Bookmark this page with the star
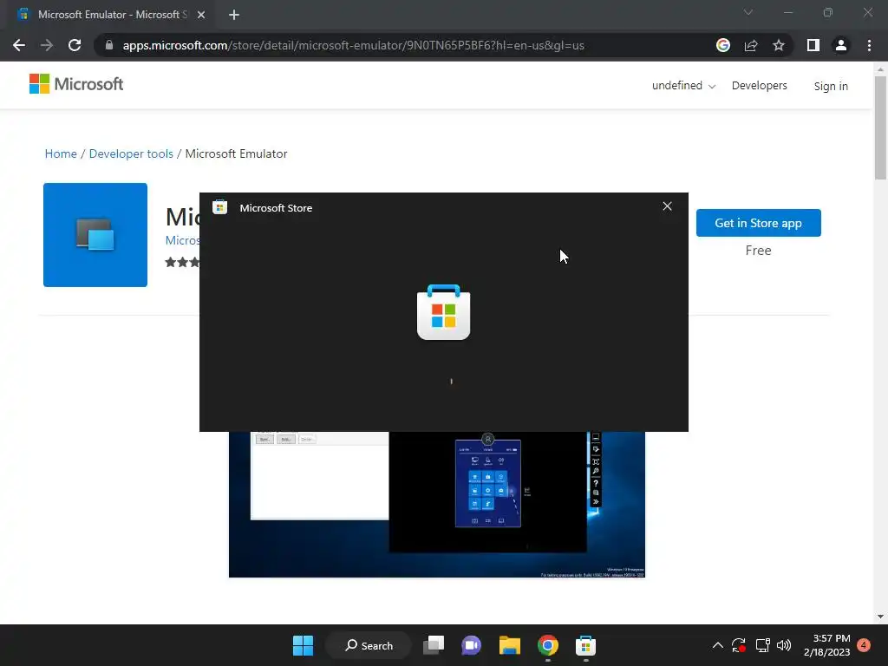Screen dimensions: 888x666 point(779,45)
